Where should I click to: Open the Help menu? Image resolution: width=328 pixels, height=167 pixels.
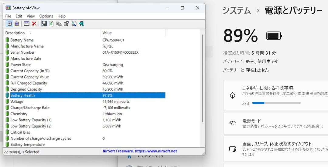61,16
